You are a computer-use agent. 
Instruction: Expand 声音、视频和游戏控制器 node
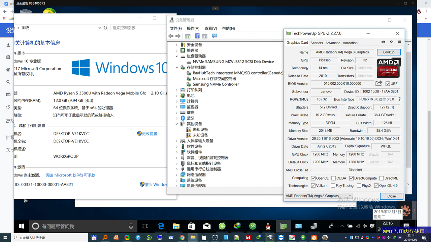coord(177,158)
